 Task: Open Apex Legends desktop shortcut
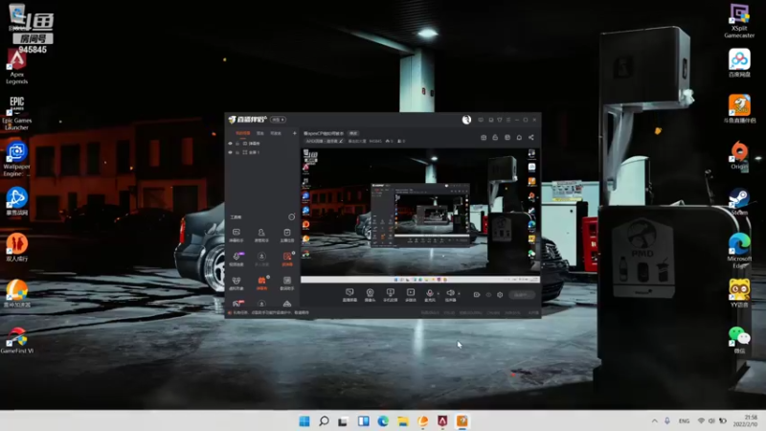[x=16, y=67]
